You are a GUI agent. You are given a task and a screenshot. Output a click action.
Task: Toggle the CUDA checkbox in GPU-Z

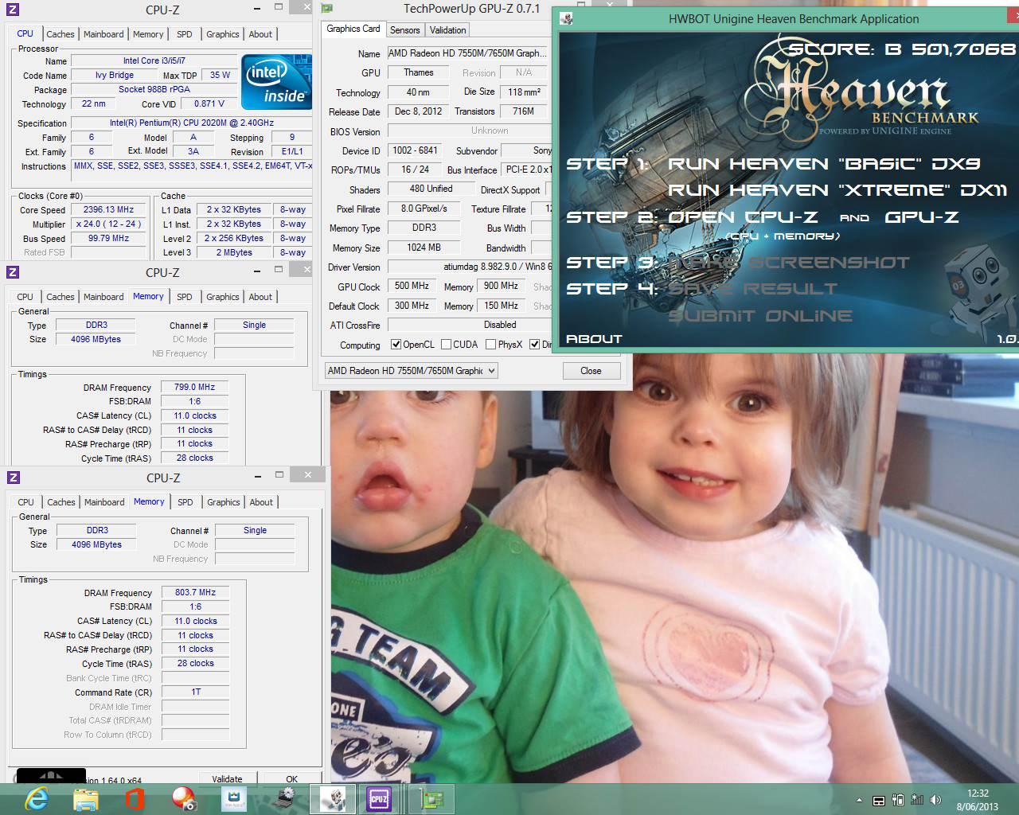(x=446, y=345)
